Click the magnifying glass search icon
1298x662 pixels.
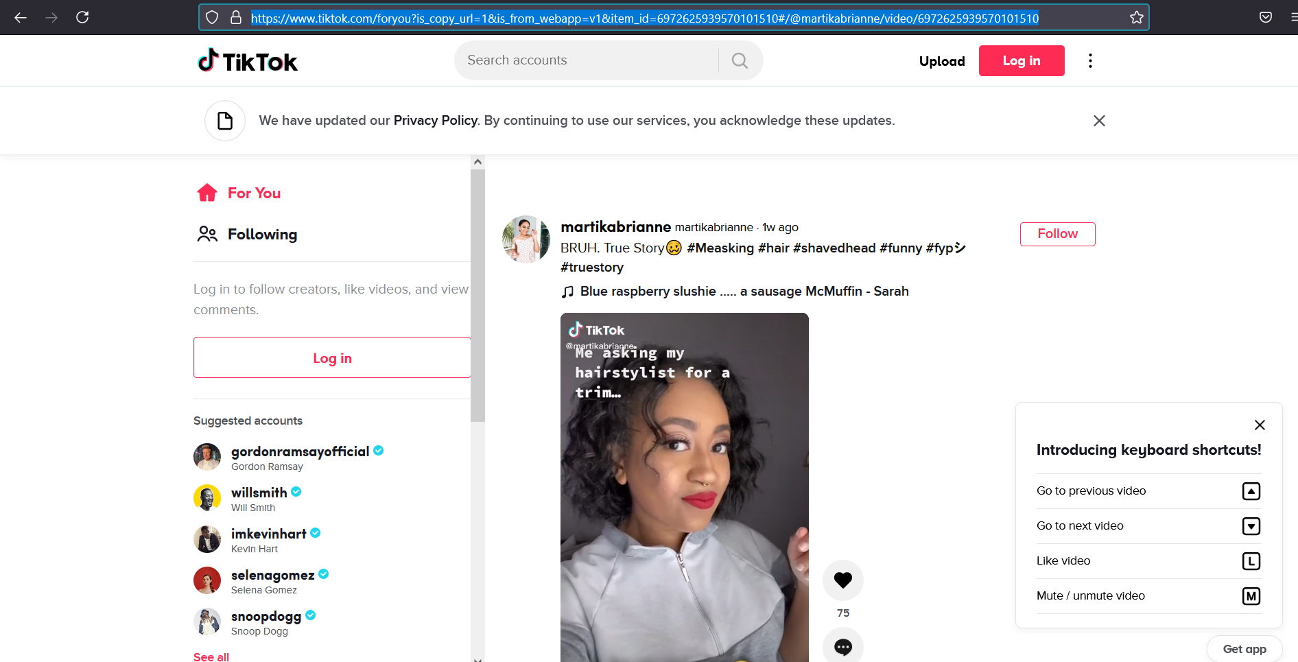click(740, 60)
